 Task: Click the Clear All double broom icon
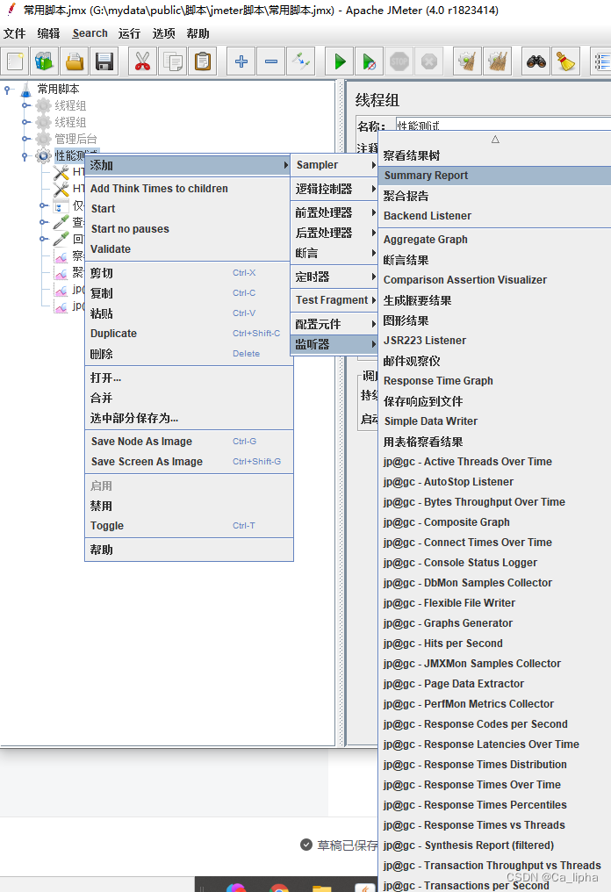[x=497, y=61]
